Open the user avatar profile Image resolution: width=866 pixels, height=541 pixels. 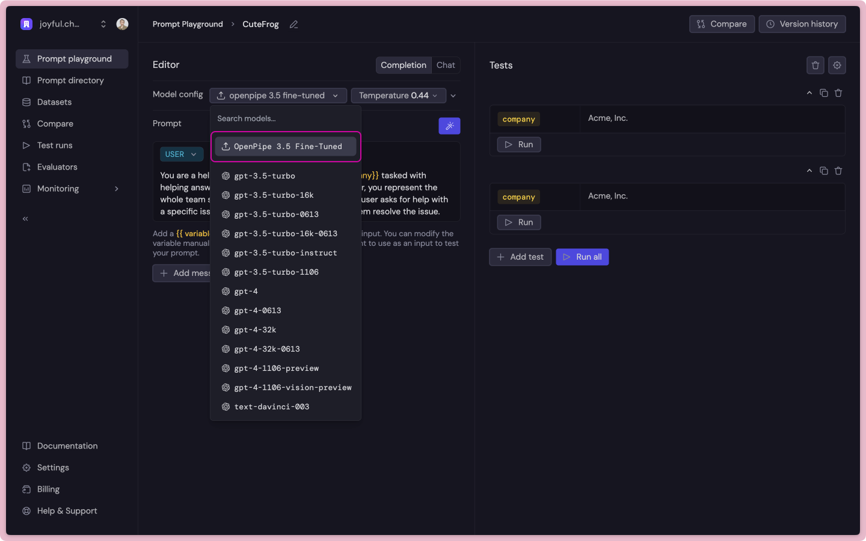pos(122,24)
